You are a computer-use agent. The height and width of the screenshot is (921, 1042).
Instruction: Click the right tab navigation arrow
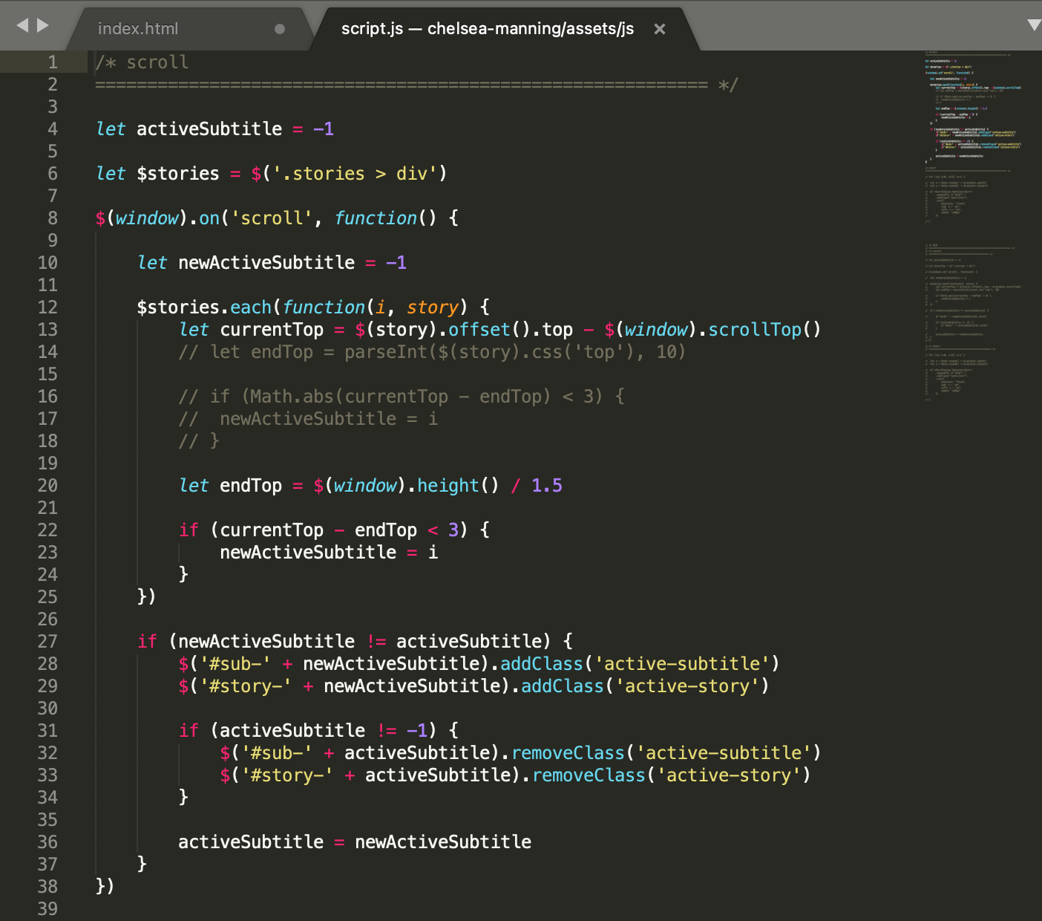pos(43,26)
